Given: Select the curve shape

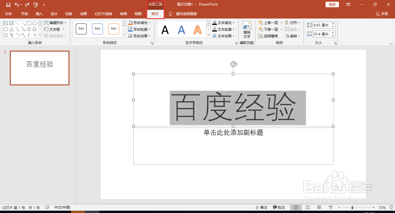Looking at the screenshot, I should click(23, 35).
